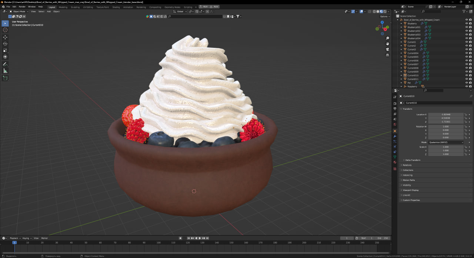Click the Location Y value field

click(446, 118)
